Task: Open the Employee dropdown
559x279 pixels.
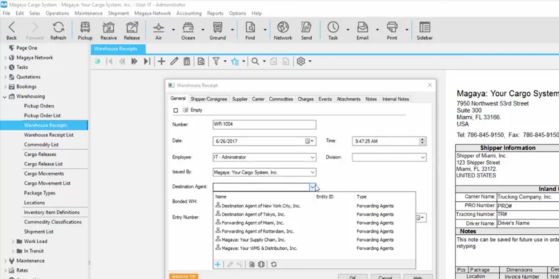Action: (x=312, y=157)
